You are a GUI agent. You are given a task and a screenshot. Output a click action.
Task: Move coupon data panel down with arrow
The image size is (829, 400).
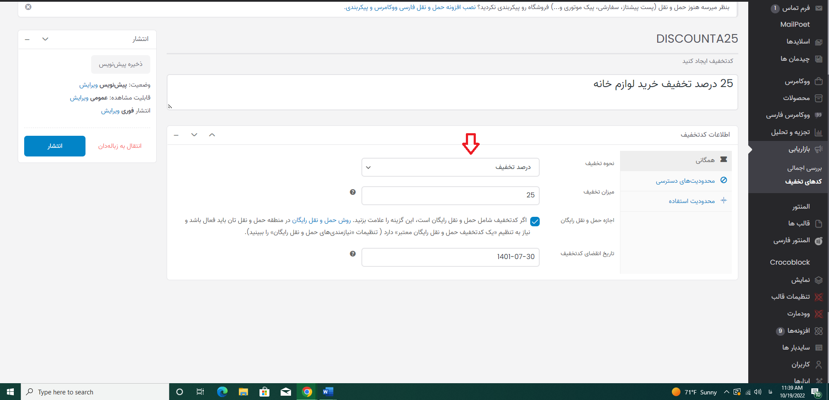[194, 135]
